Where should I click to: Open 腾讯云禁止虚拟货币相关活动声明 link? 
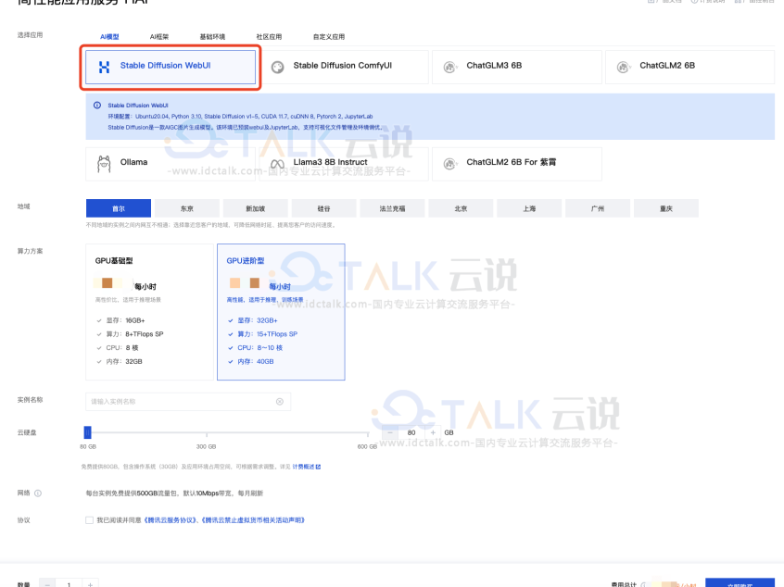tap(254, 520)
